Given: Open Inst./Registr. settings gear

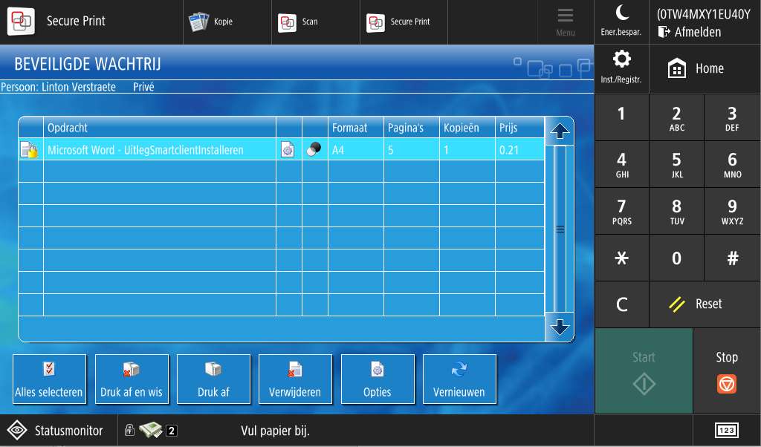Looking at the screenshot, I should point(621,68).
